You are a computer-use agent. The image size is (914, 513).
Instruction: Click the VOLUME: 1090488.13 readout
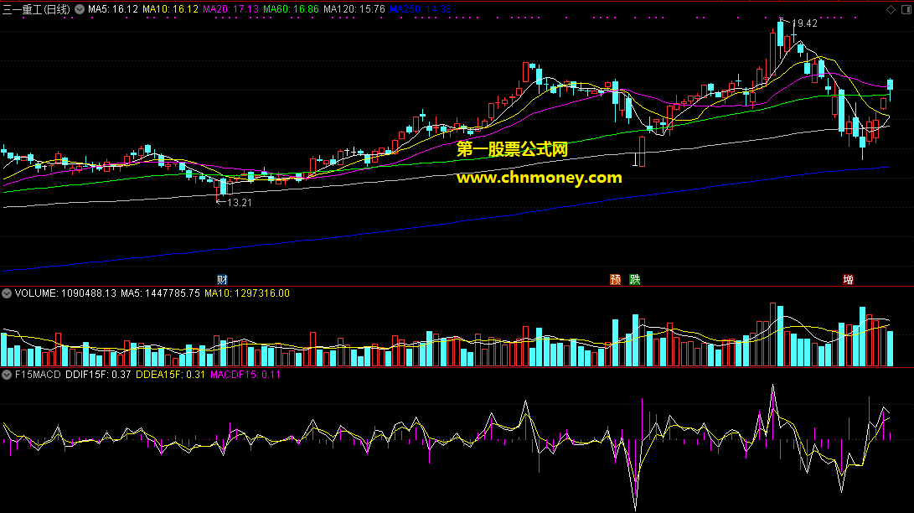point(65,293)
